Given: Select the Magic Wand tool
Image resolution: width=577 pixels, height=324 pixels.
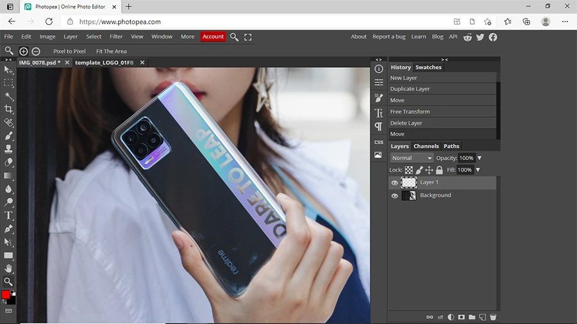Looking at the screenshot, I should pyautogui.click(x=9, y=96).
